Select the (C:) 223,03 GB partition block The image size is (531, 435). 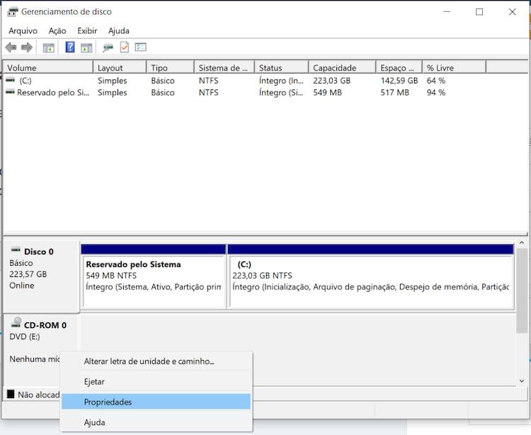click(371, 276)
